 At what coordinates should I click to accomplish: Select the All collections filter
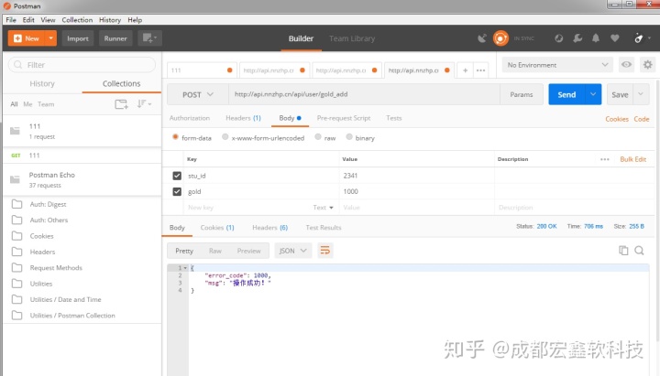(x=14, y=104)
